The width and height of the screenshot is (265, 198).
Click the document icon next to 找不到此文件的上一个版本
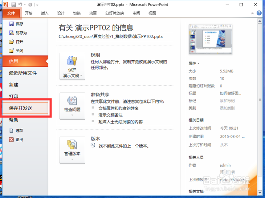tap(93, 145)
